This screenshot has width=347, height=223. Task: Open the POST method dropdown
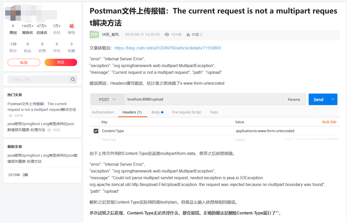click(x=107, y=99)
